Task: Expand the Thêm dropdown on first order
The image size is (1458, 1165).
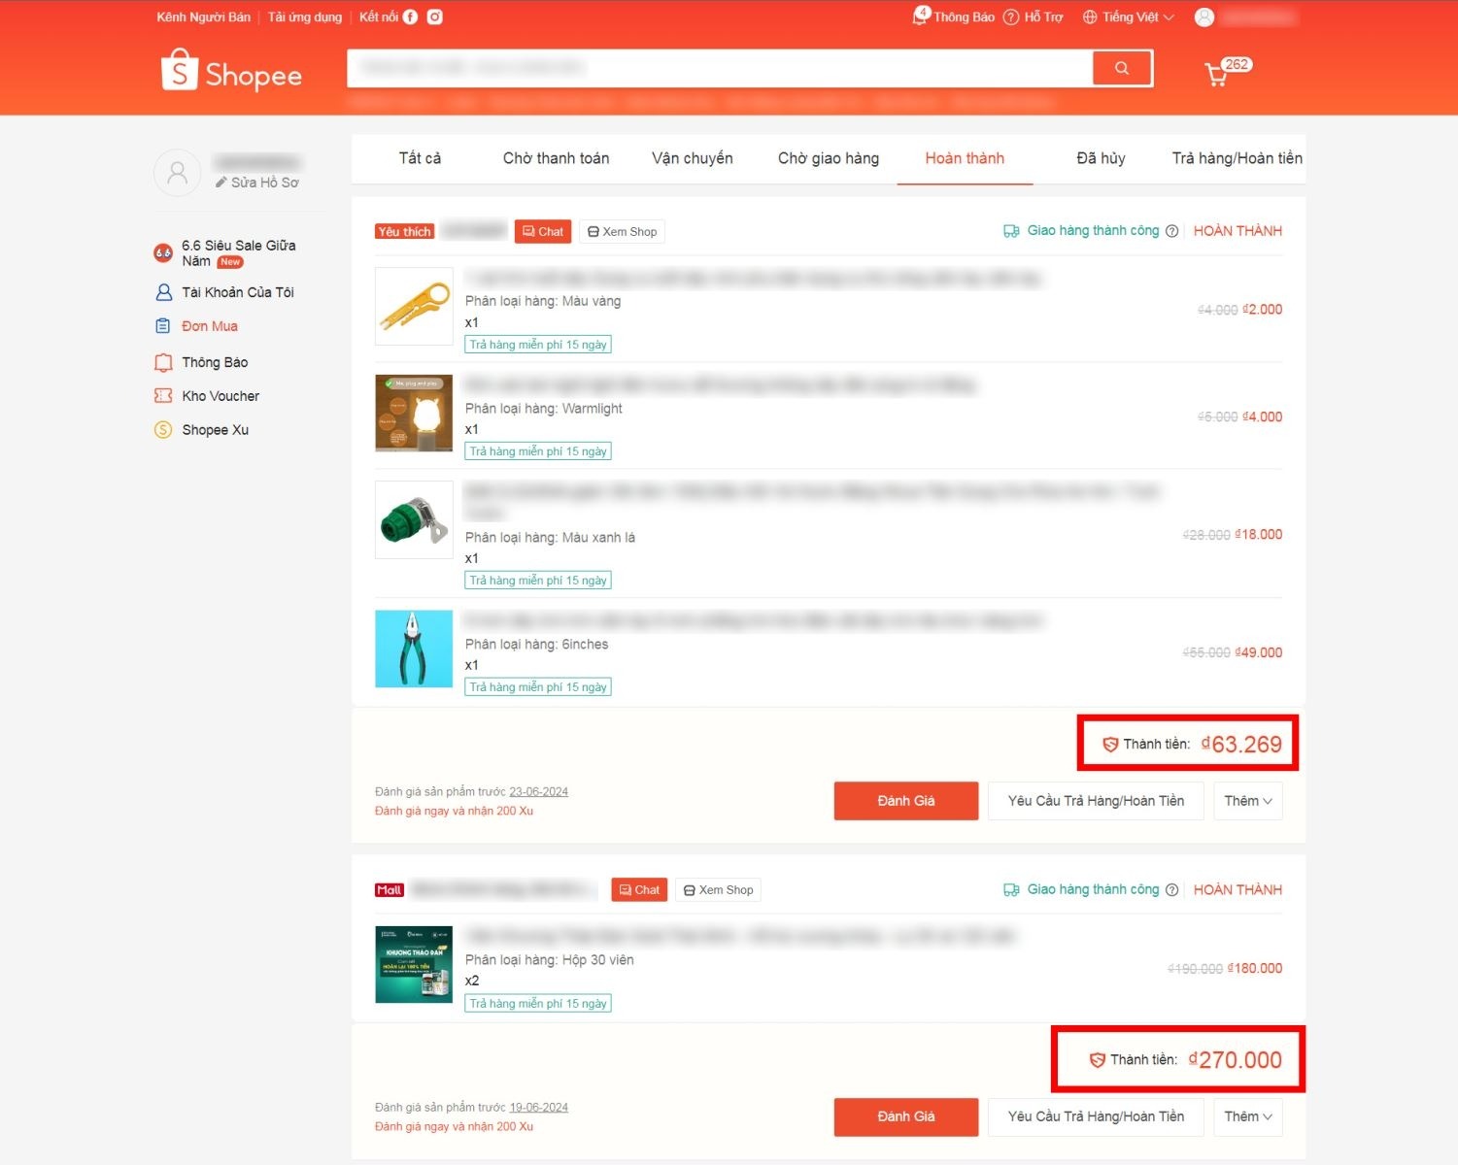Action: pyautogui.click(x=1247, y=800)
